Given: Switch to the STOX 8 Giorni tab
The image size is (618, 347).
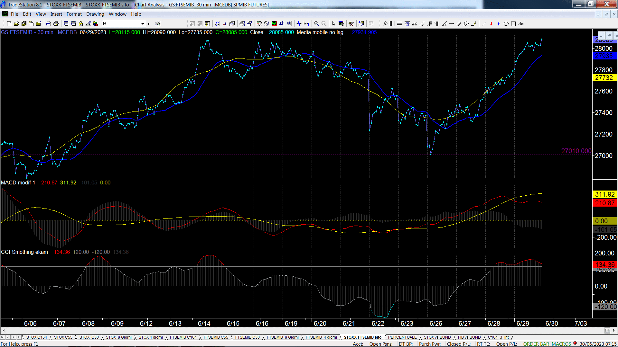Looking at the screenshot, I should click(x=118, y=337).
